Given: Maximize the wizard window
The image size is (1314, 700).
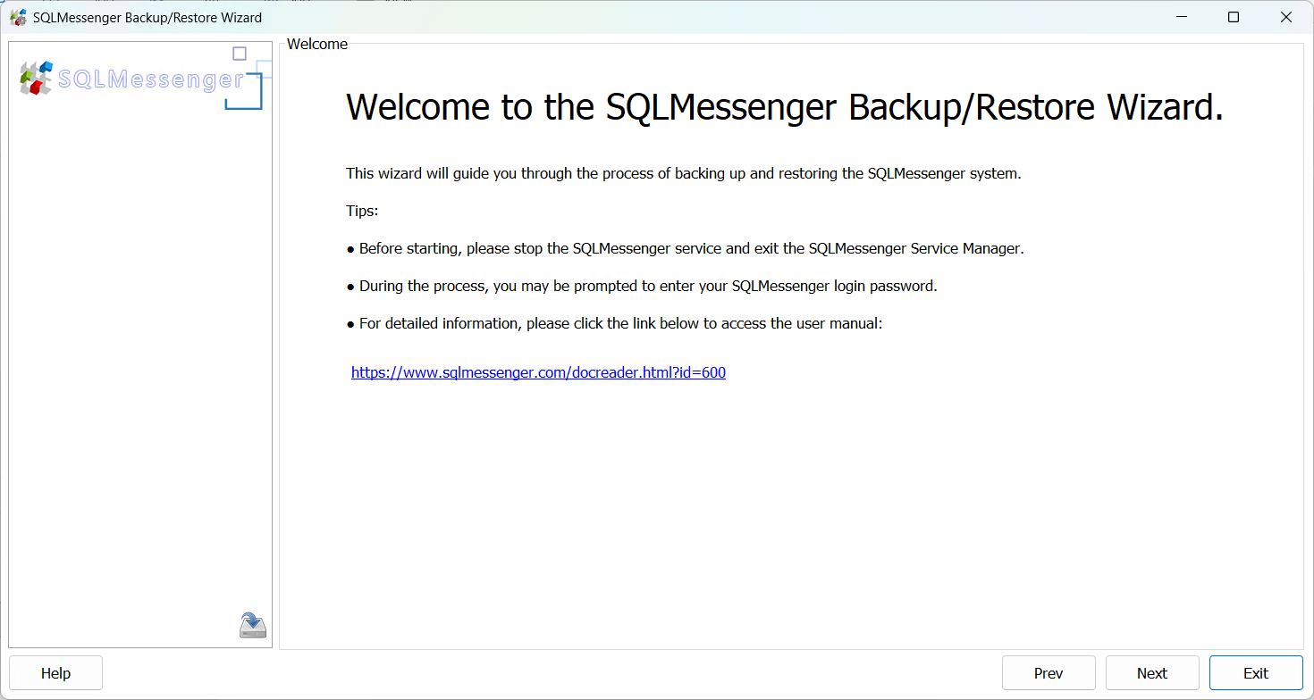Looking at the screenshot, I should (x=1234, y=16).
